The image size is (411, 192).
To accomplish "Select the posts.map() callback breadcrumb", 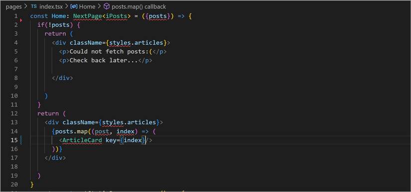I will [138, 6].
